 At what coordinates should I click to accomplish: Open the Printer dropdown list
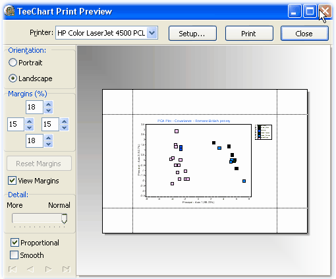click(x=152, y=33)
